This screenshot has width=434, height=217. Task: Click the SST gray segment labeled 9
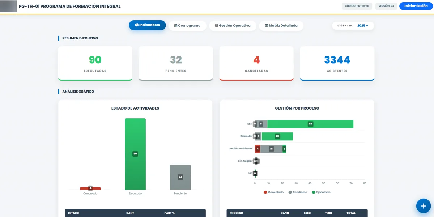[261, 124]
